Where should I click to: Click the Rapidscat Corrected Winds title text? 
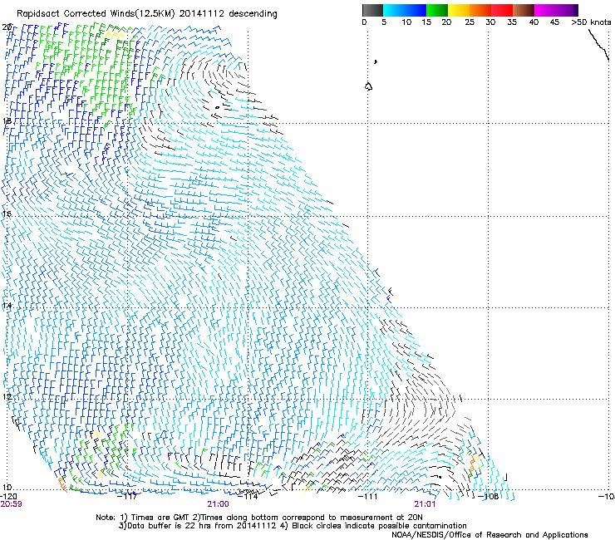tap(147, 13)
